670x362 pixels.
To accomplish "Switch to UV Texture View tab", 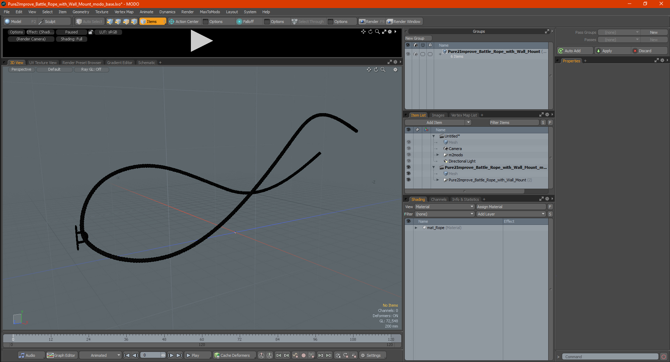I will point(43,63).
